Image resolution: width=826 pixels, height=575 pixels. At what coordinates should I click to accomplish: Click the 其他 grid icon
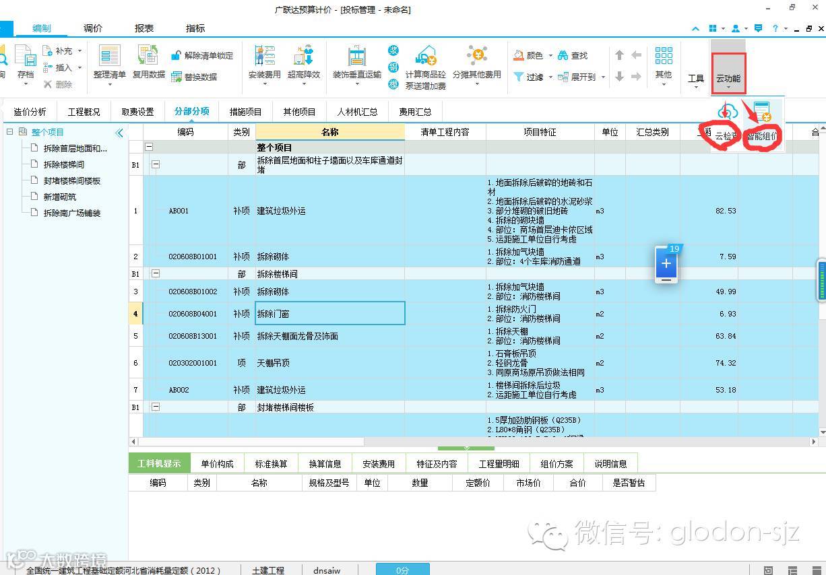pos(664,56)
